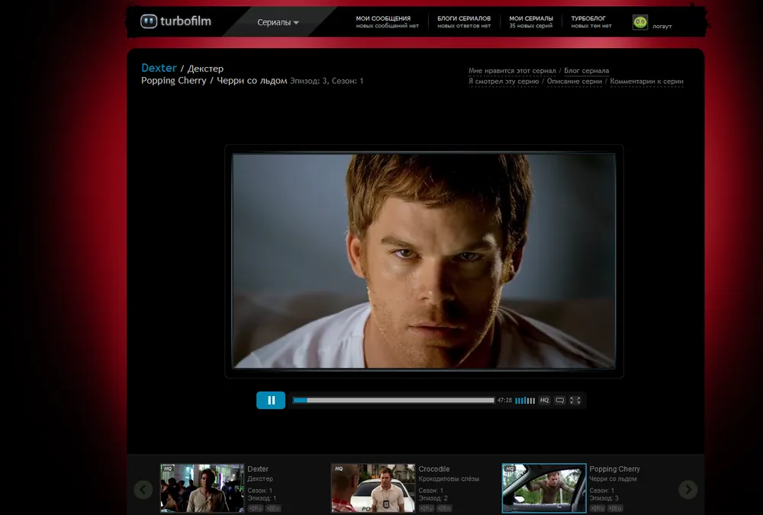Mark episode watched via Я смотрел эту серию
The image size is (763, 515).
pos(504,82)
